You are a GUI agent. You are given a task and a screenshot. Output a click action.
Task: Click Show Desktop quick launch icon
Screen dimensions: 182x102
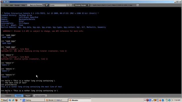(x=10, y=100)
